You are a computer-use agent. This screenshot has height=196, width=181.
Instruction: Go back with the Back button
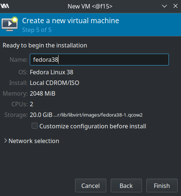pyautogui.click(x=126, y=185)
